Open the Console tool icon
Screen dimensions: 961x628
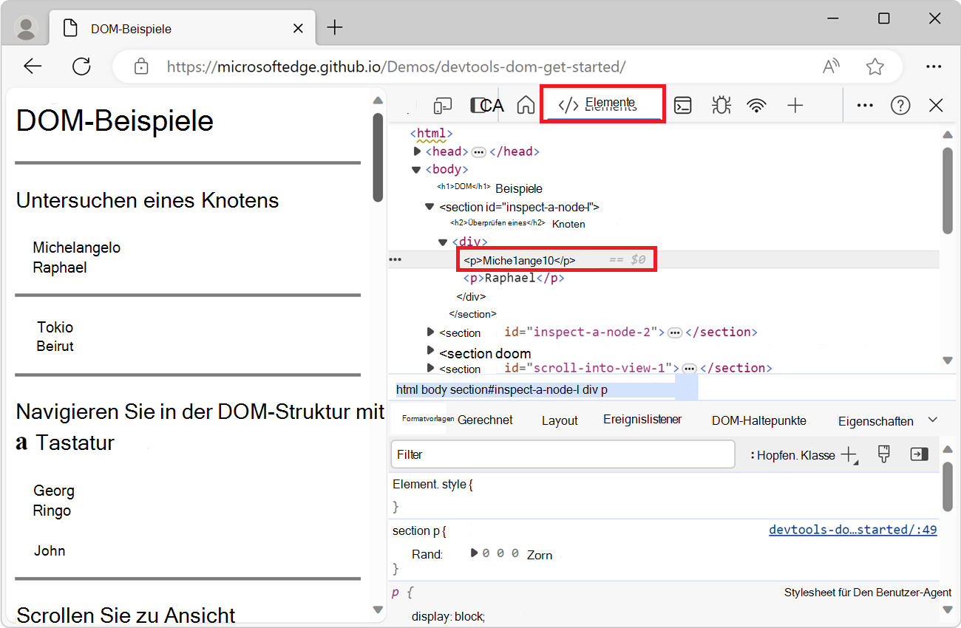[683, 106]
